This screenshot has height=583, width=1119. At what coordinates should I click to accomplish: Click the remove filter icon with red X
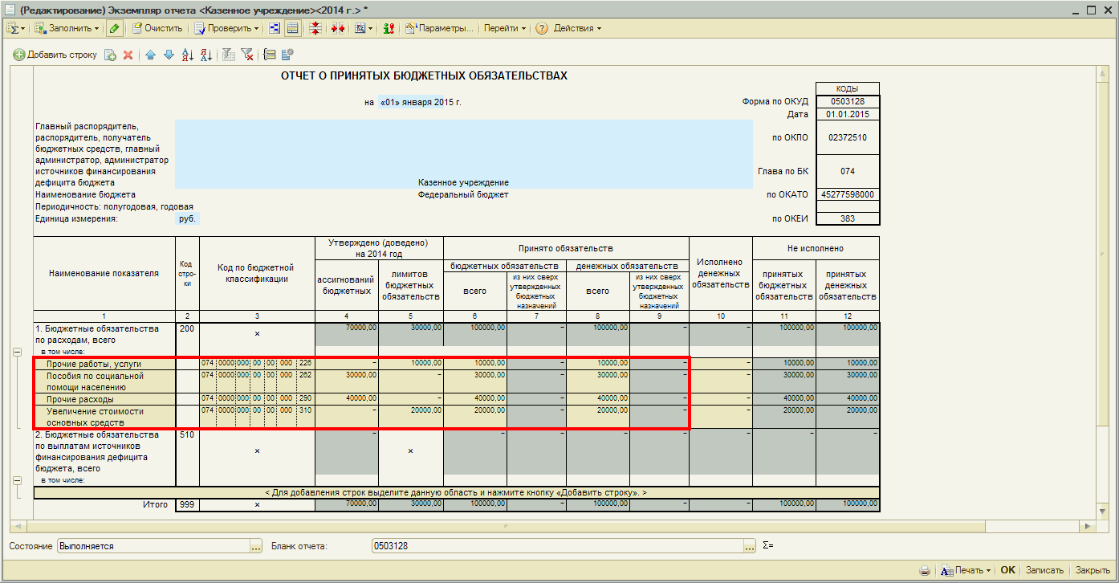click(x=247, y=55)
